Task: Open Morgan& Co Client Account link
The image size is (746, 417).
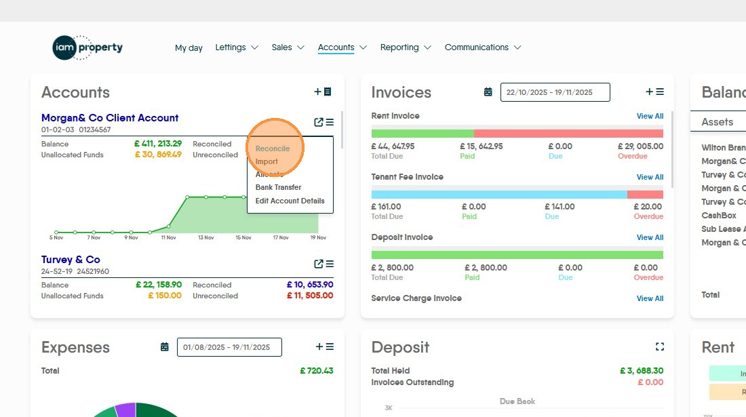Action: pos(110,118)
